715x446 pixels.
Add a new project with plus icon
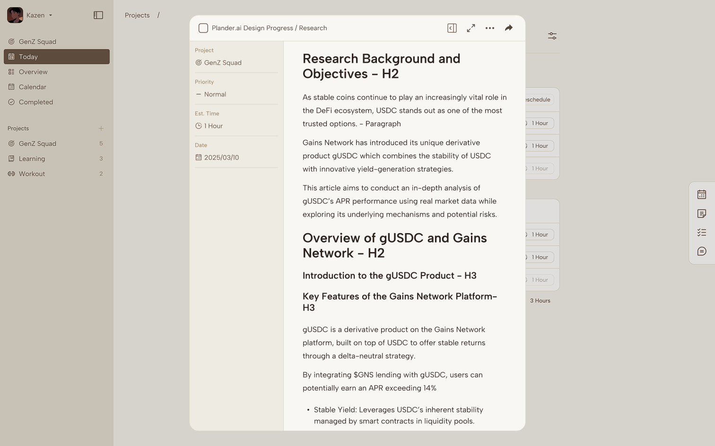pyautogui.click(x=101, y=128)
